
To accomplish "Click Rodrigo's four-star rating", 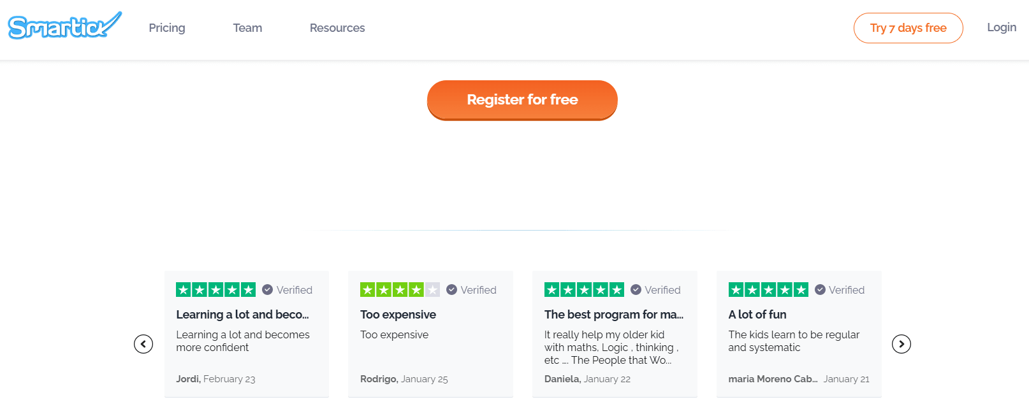I will click(400, 290).
